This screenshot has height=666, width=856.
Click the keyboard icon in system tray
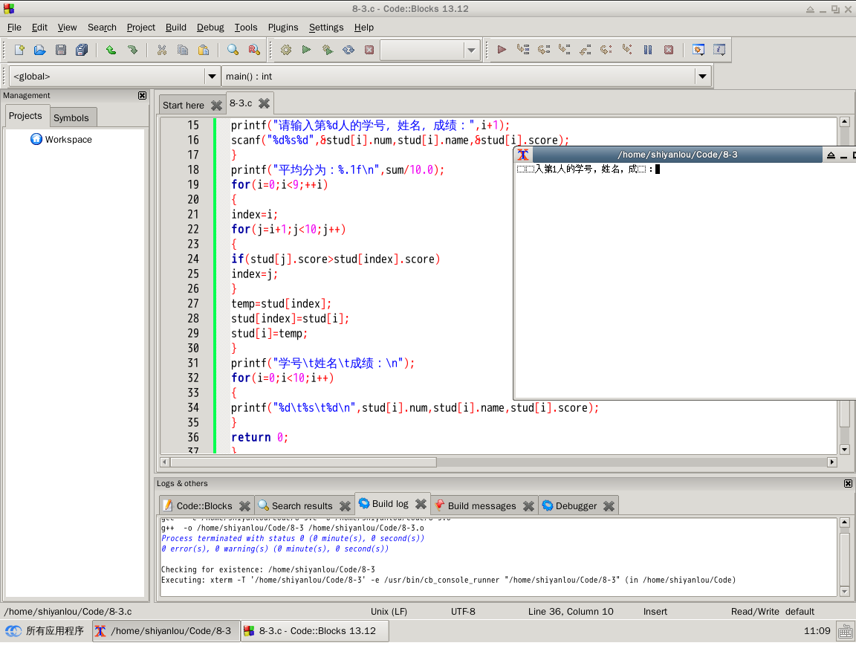point(846,632)
